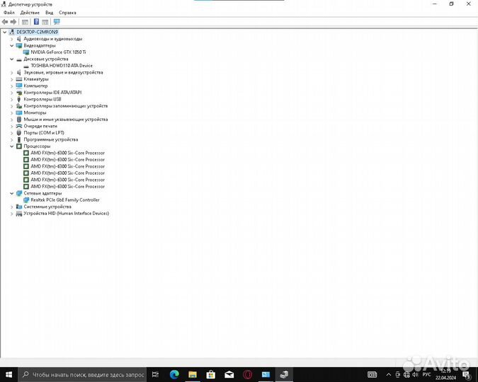Collapse the Процессоры category
Viewport: 478px width, 382px height.
tap(11, 146)
